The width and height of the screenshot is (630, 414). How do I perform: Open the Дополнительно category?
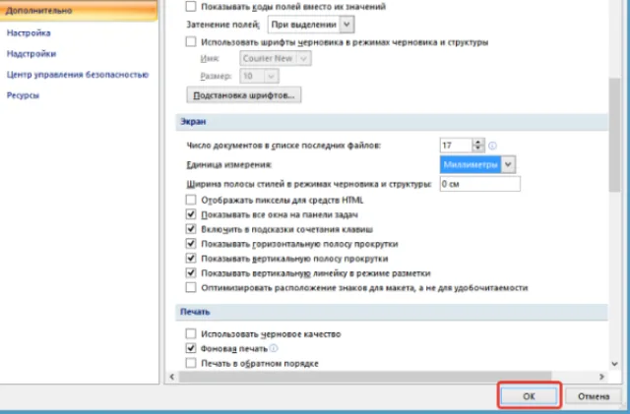coord(79,11)
